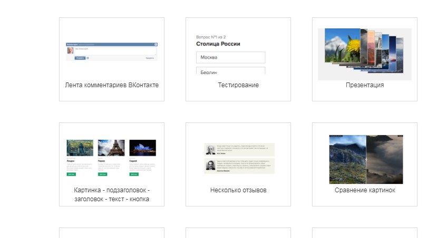The height and width of the screenshot is (238, 447).
Task: Click the second reviewer portrait photo
Action: pyautogui.click(x=210, y=165)
